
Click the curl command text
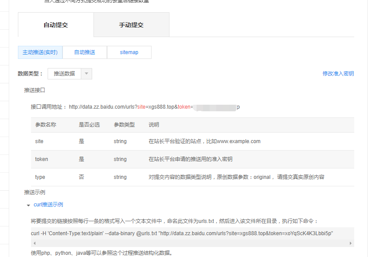pyautogui.click(x=182, y=233)
